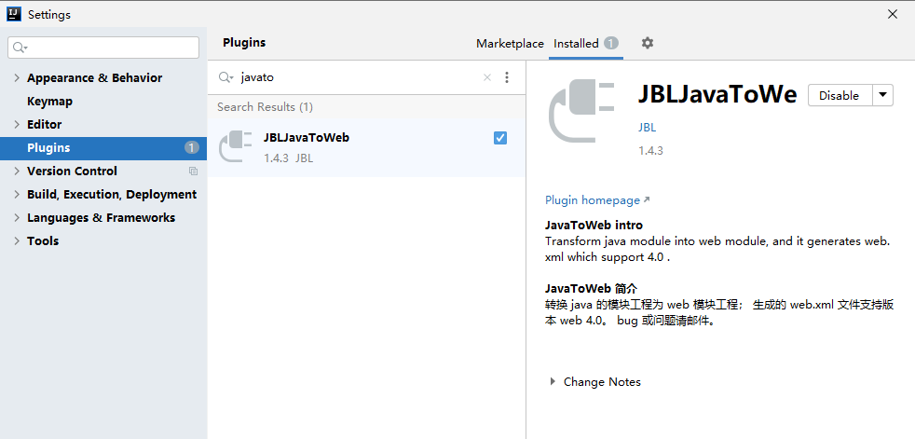
Task: Click into the settings search field
Action: click(103, 48)
